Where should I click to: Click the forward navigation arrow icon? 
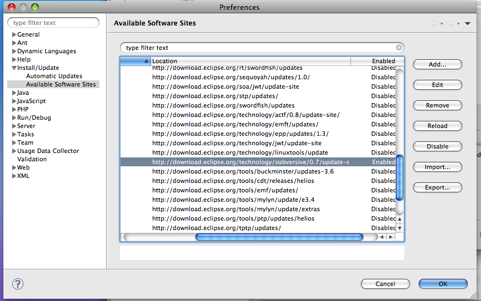[x=450, y=23]
